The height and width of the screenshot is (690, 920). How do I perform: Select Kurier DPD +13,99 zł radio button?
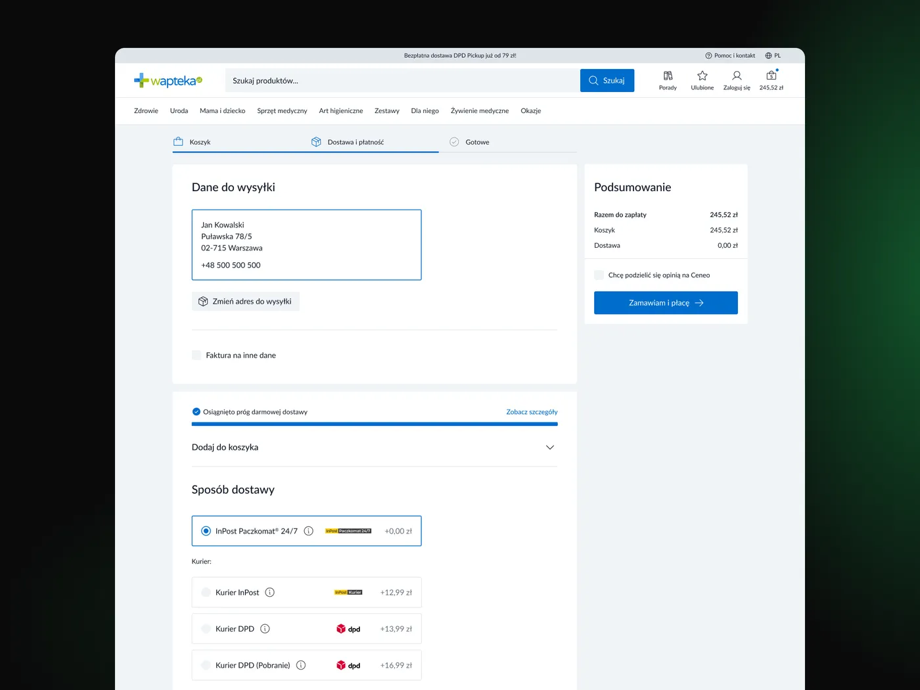pos(206,629)
